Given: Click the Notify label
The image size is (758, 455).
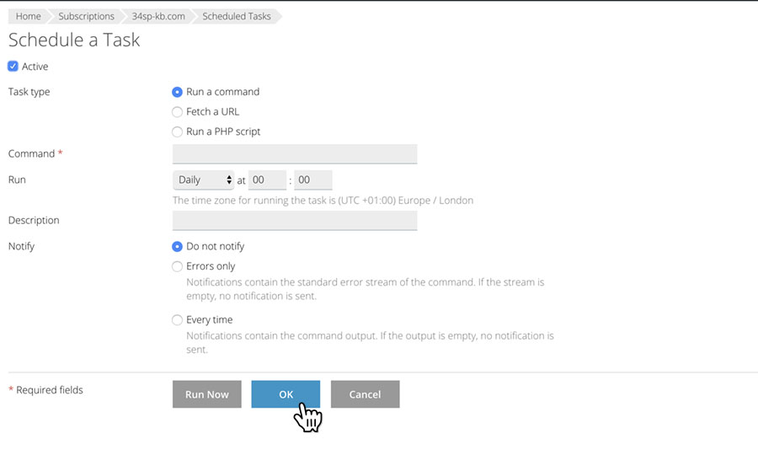Looking at the screenshot, I should (x=21, y=247).
